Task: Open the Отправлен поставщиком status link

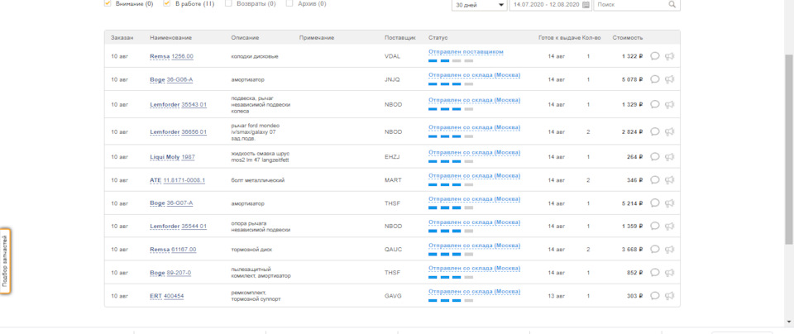Action: tap(466, 51)
